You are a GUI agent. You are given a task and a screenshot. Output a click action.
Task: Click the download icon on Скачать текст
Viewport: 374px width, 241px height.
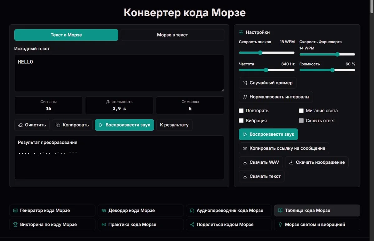[245, 176]
